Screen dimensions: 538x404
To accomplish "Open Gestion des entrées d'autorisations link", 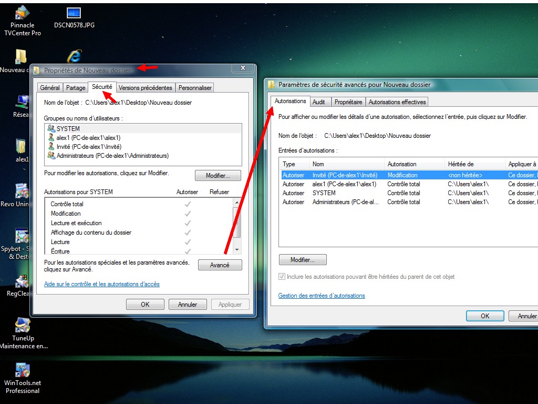I will pos(321,296).
